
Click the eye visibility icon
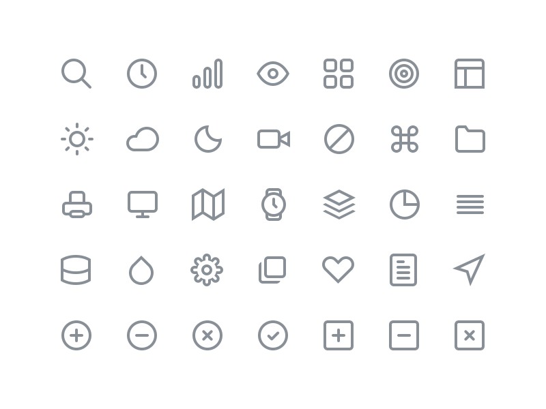click(x=273, y=74)
